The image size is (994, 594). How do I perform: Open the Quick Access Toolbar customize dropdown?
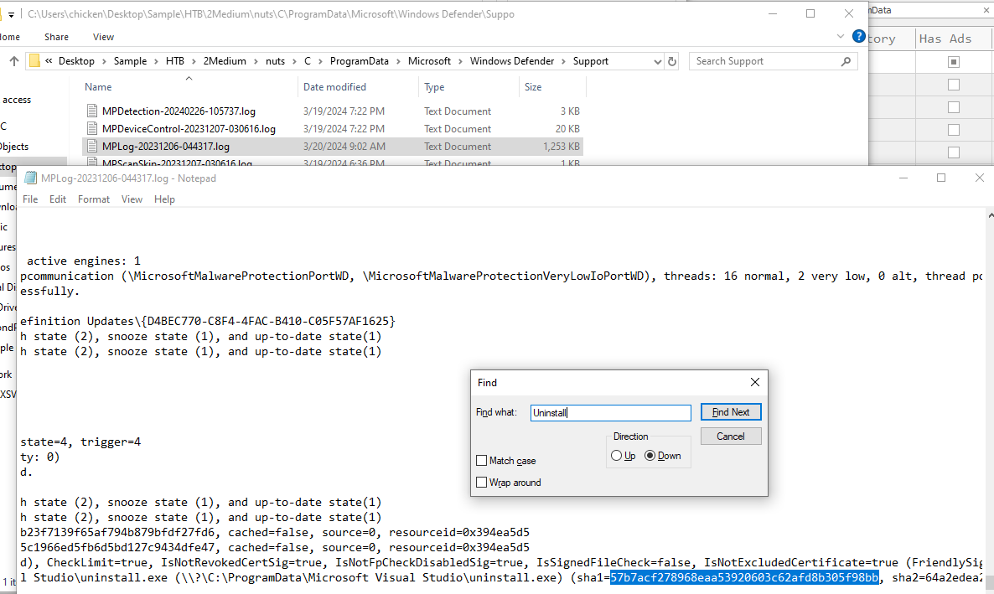(12, 14)
